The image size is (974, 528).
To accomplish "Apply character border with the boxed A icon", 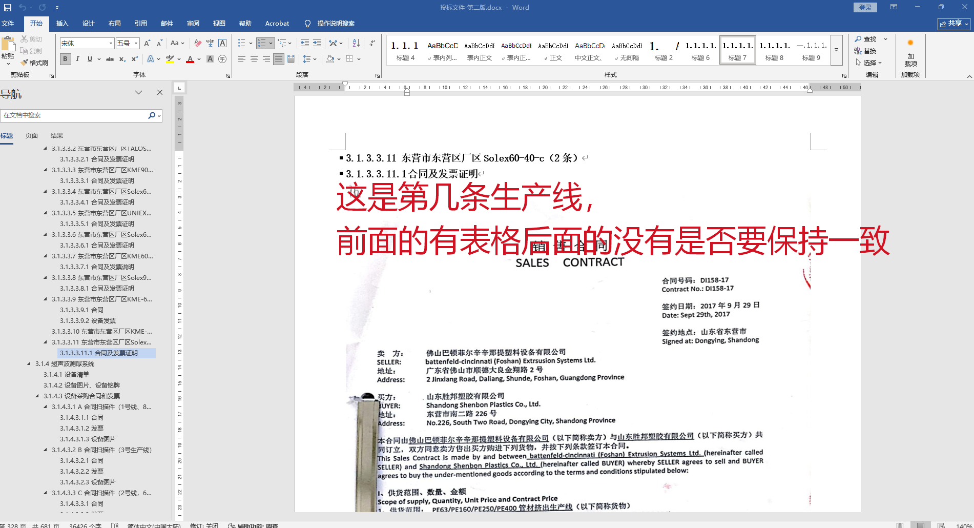I will 222,44.
